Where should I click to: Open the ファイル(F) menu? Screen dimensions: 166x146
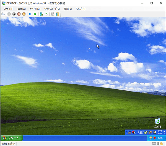(x=9, y=9)
